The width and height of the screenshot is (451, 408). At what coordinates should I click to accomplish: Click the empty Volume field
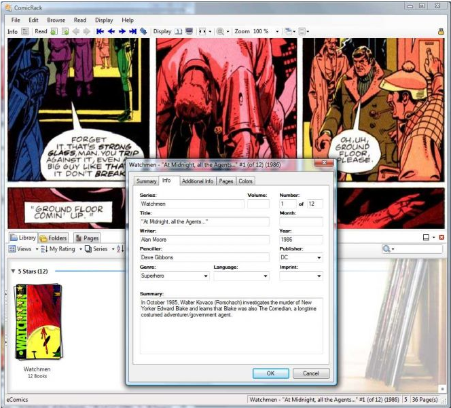point(258,204)
